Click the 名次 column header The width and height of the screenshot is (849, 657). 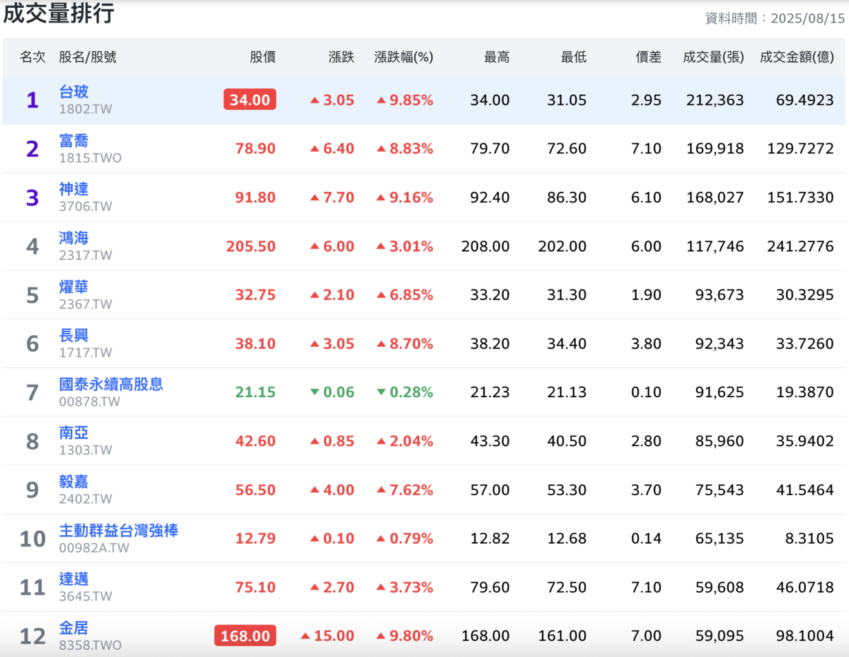click(x=33, y=57)
